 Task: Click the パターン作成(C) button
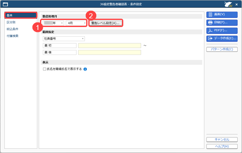coord(222,49)
